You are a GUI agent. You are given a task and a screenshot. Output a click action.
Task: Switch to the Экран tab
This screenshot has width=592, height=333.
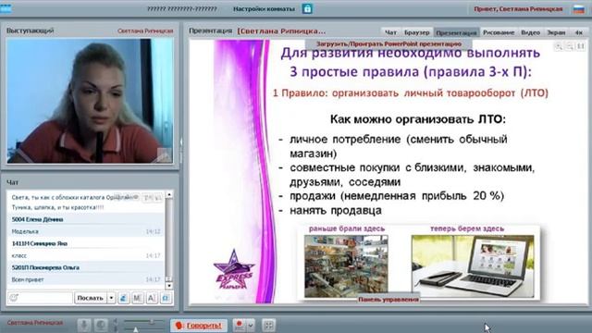[557, 32]
